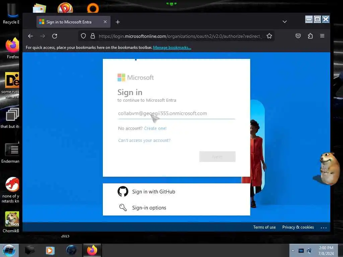Click the monitor tray icon

[301, 251]
